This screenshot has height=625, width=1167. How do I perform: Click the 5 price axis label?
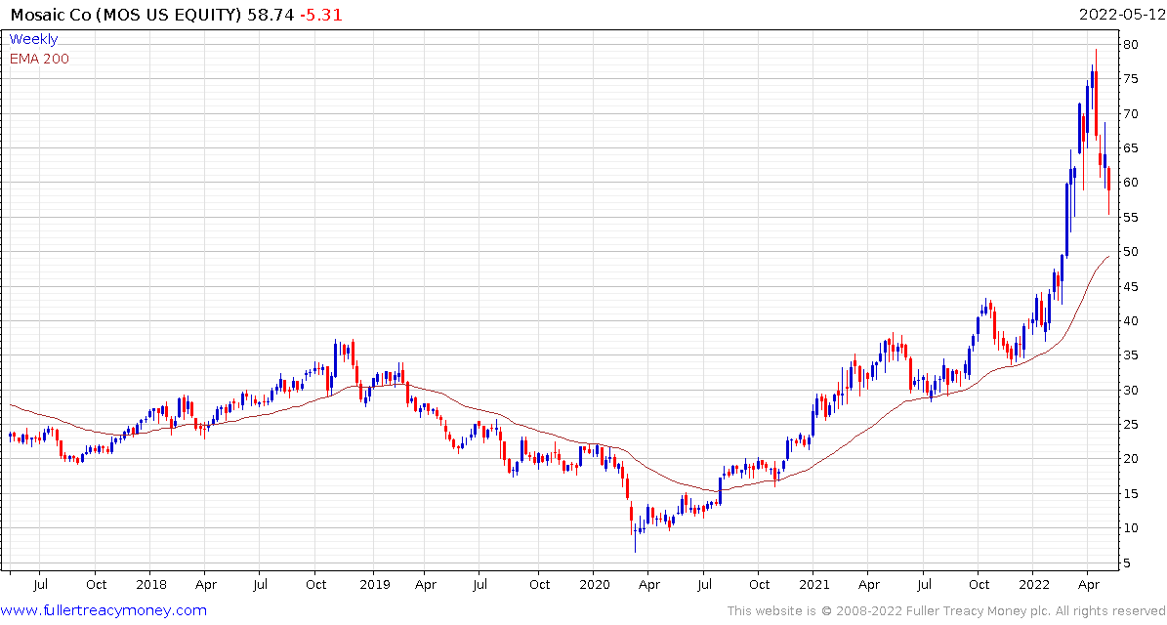pos(1128,563)
